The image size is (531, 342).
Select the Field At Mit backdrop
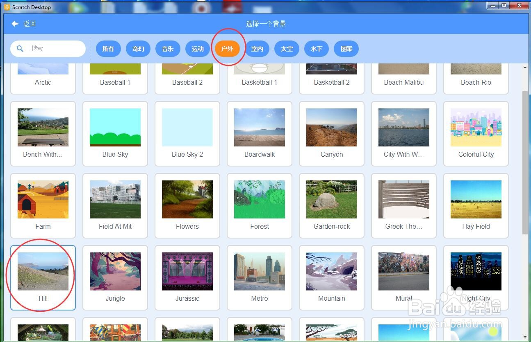pyautogui.click(x=115, y=206)
